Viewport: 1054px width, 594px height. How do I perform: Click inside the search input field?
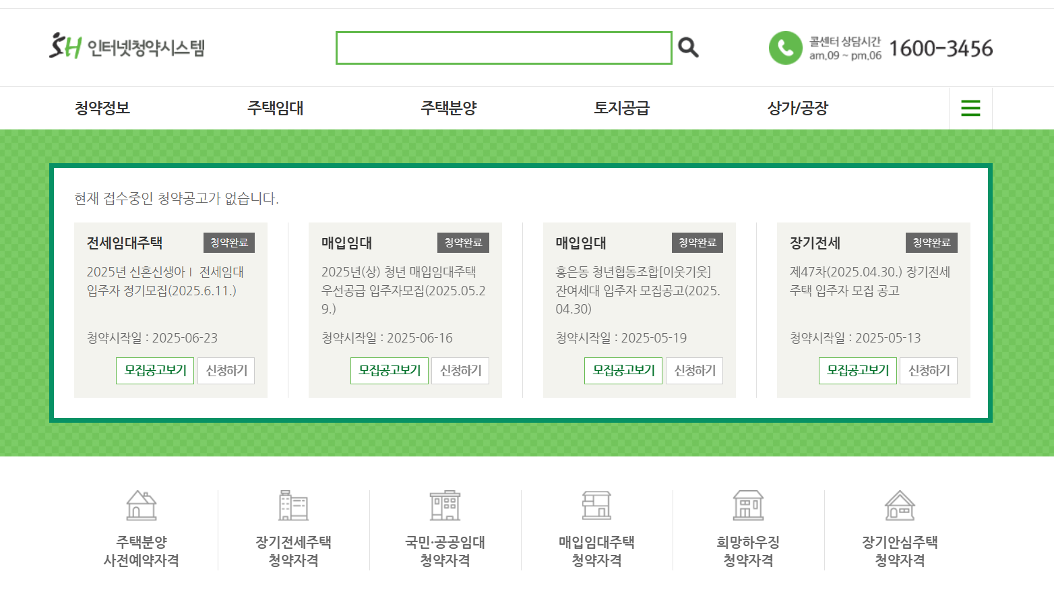[x=503, y=47]
